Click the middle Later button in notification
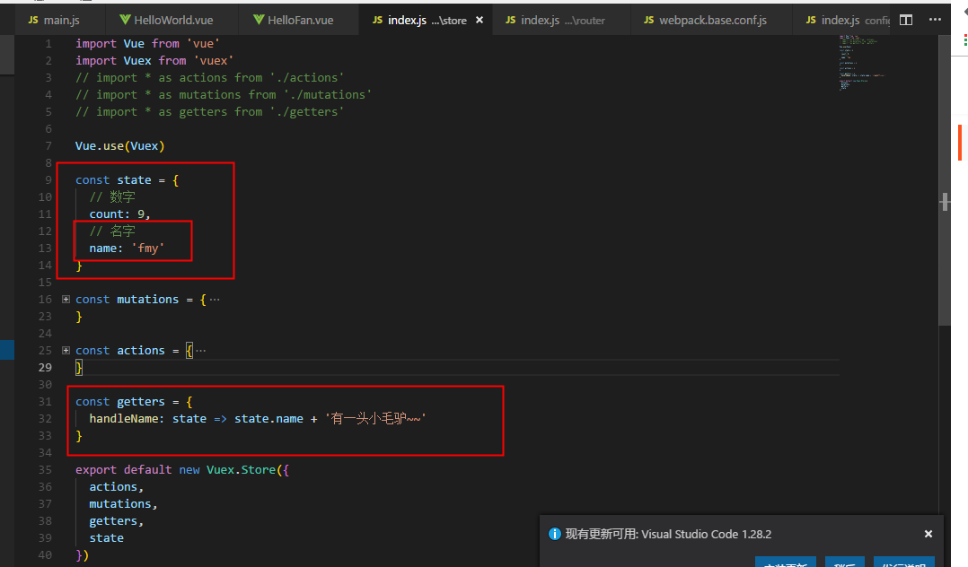968x567 pixels. coord(844,563)
